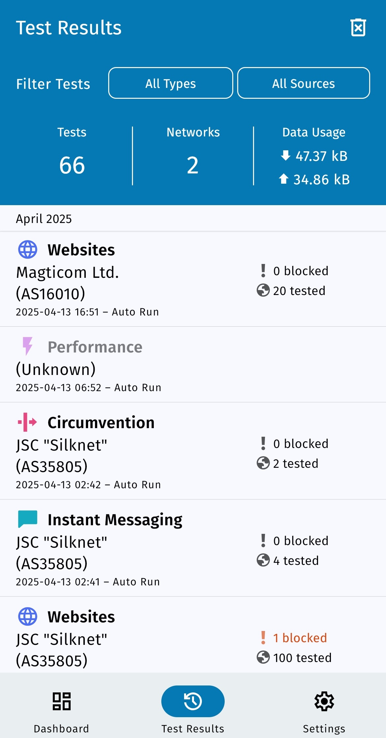Tap the Performance lightning bolt icon

tap(28, 346)
